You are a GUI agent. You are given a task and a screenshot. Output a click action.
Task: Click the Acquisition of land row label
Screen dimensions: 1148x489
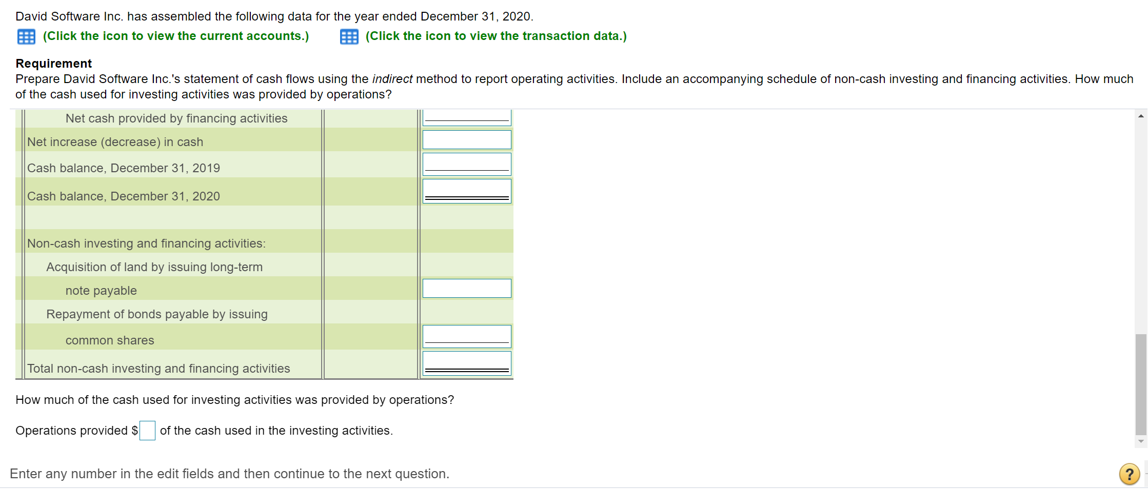(154, 267)
